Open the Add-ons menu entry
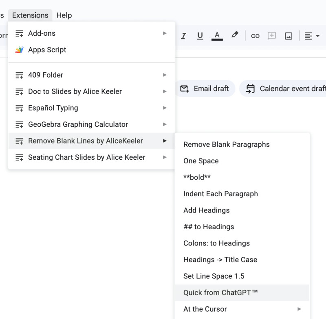Image resolution: width=326 pixels, height=319 pixels. tap(91, 33)
